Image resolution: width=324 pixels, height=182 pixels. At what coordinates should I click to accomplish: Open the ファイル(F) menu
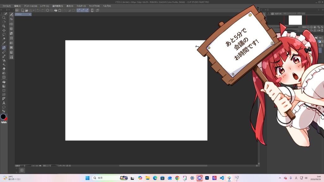pyautogui.click(x=7, y=6)
